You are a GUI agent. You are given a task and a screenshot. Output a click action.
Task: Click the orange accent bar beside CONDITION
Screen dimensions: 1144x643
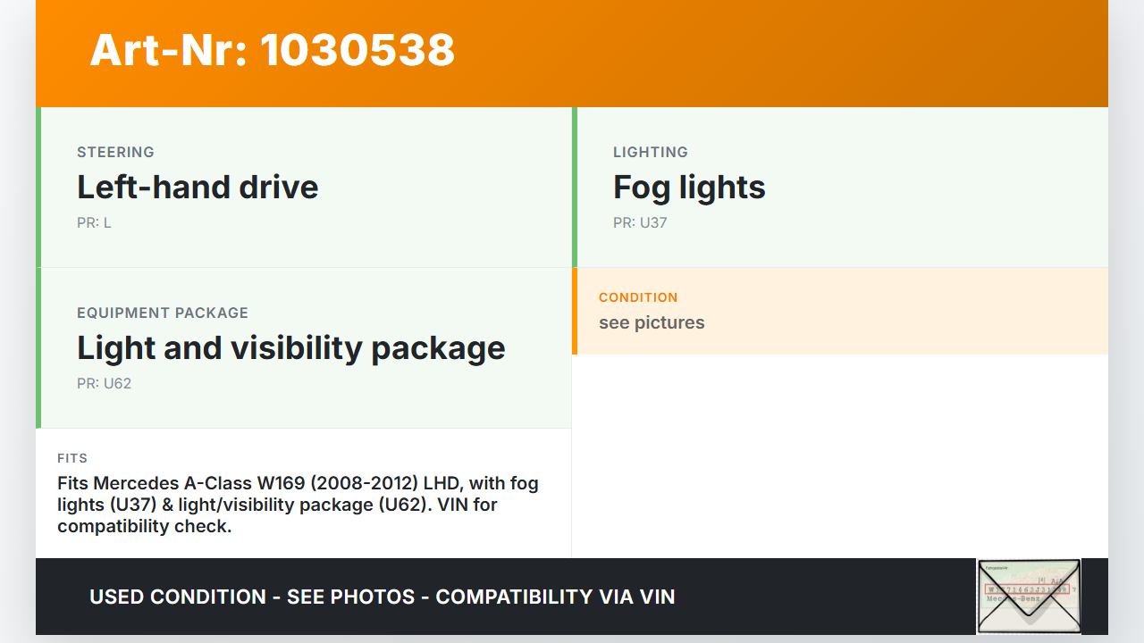click(575, 311)
